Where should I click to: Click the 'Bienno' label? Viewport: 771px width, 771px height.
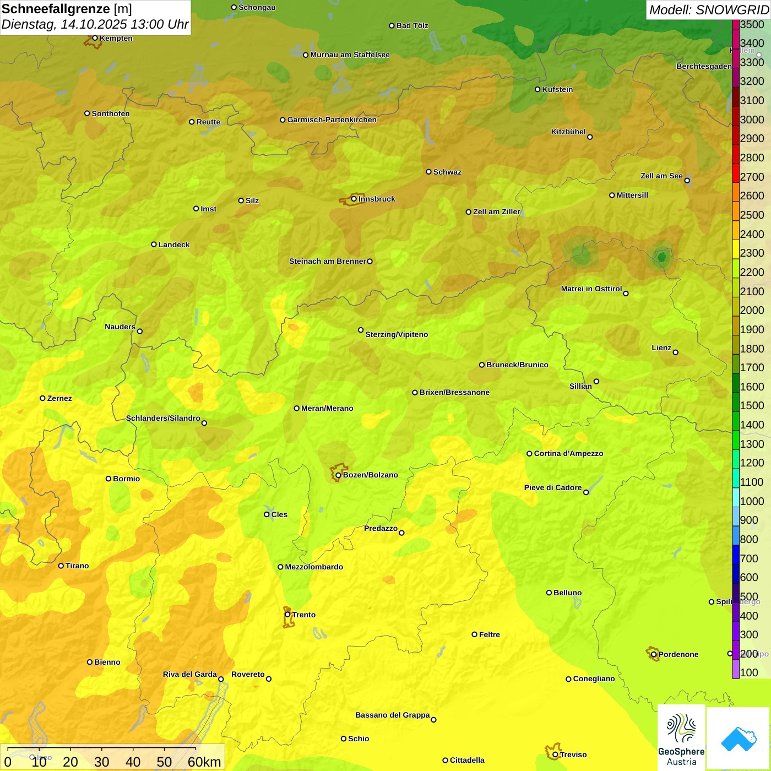tap(107, 662)
